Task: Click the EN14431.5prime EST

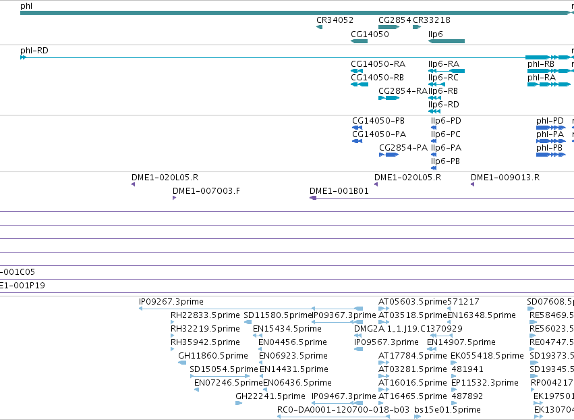Action: (x=261, y=376)
